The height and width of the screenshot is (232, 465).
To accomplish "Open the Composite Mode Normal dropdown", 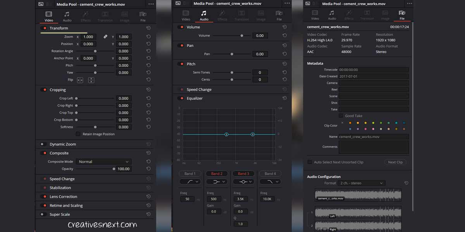I will [x=103, y=162].
